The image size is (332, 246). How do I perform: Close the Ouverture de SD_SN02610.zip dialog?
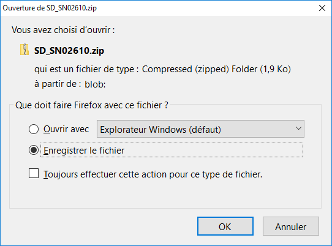click(x=322, y=8)
